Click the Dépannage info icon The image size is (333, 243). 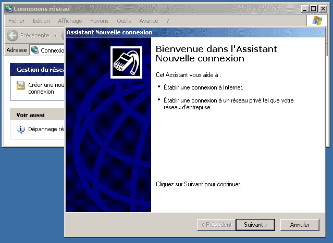21,129
